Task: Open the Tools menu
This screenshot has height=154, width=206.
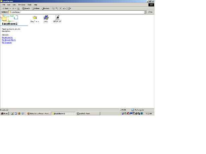Action: [x=29, y=5]
